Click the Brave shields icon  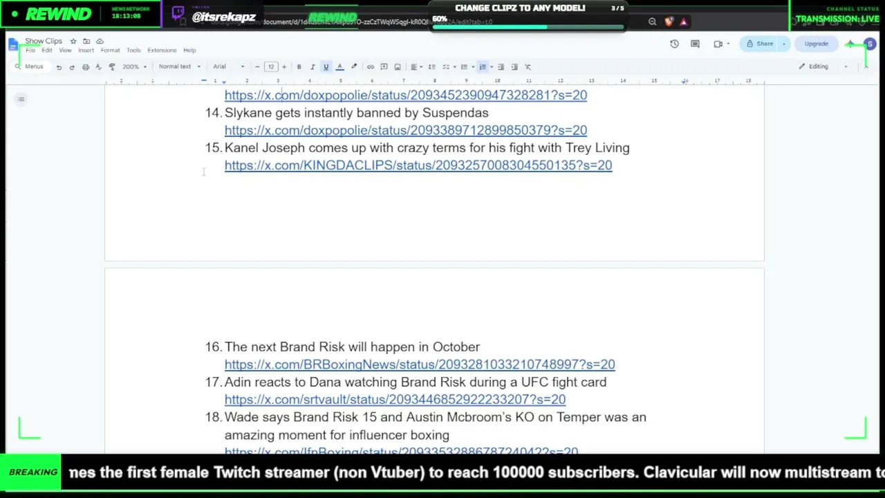pos(669,22)
